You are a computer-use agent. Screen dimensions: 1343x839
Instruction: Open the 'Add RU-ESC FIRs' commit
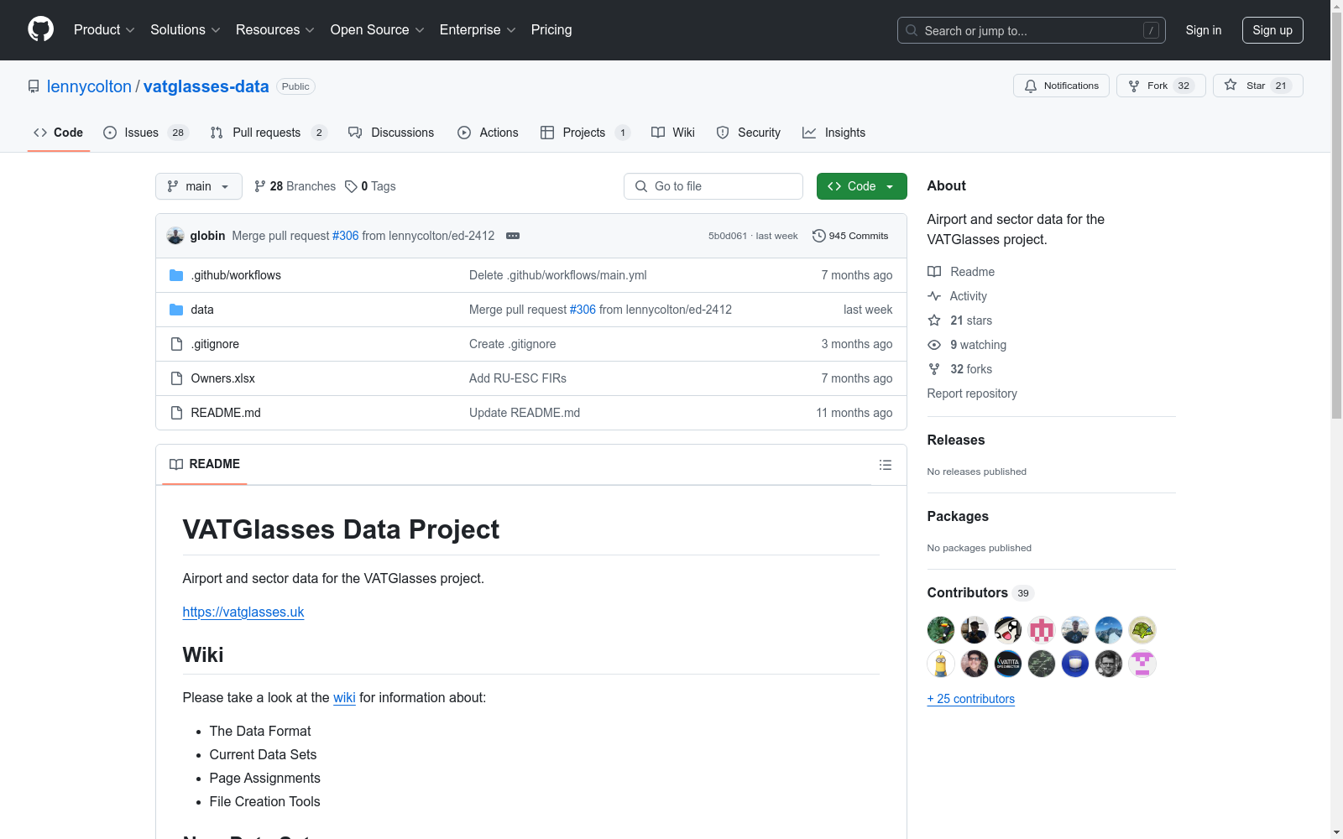[518, 378]
